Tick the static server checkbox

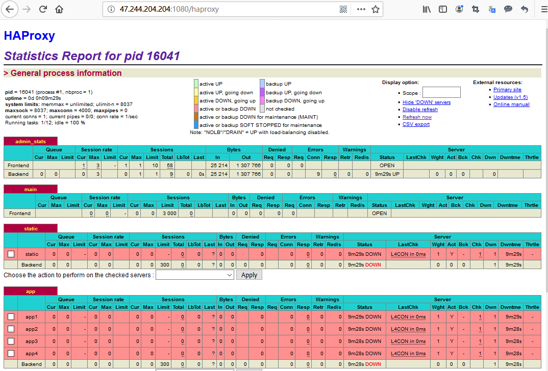tap(11, 254)
